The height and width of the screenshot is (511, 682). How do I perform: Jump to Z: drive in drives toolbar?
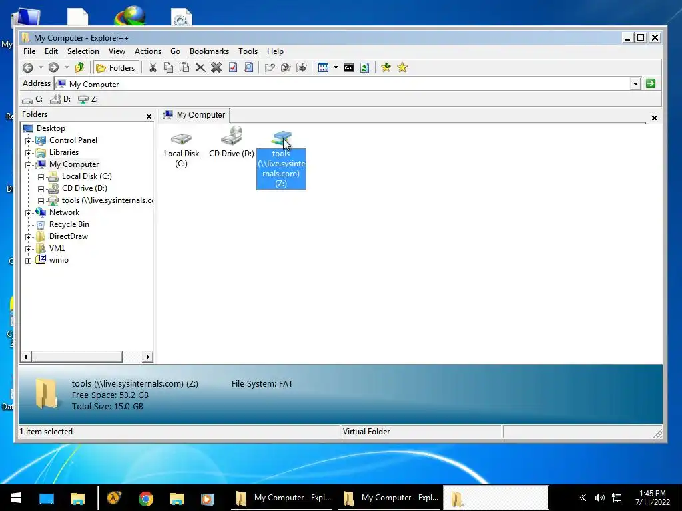click(88, 100)
